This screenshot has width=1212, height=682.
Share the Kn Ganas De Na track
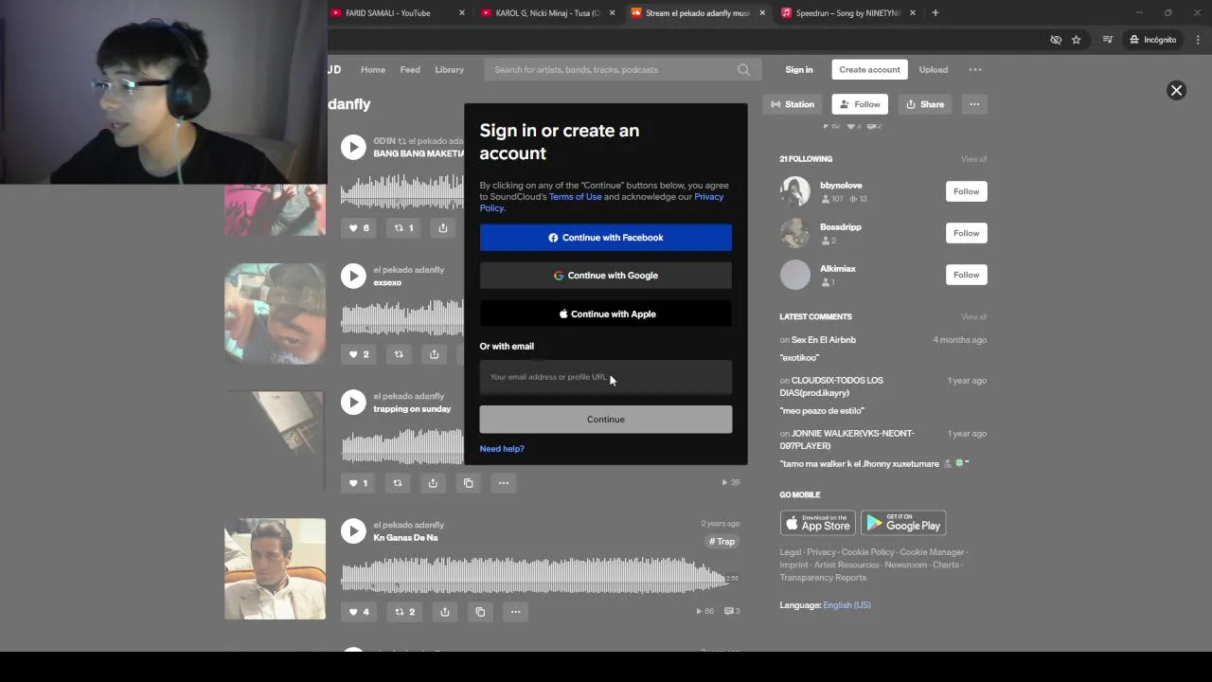pyautogui.click(x=445, y=612)
